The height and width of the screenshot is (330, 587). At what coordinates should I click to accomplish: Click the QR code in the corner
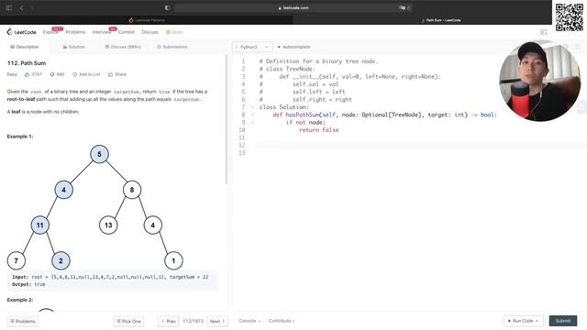[x=570, y=17]
